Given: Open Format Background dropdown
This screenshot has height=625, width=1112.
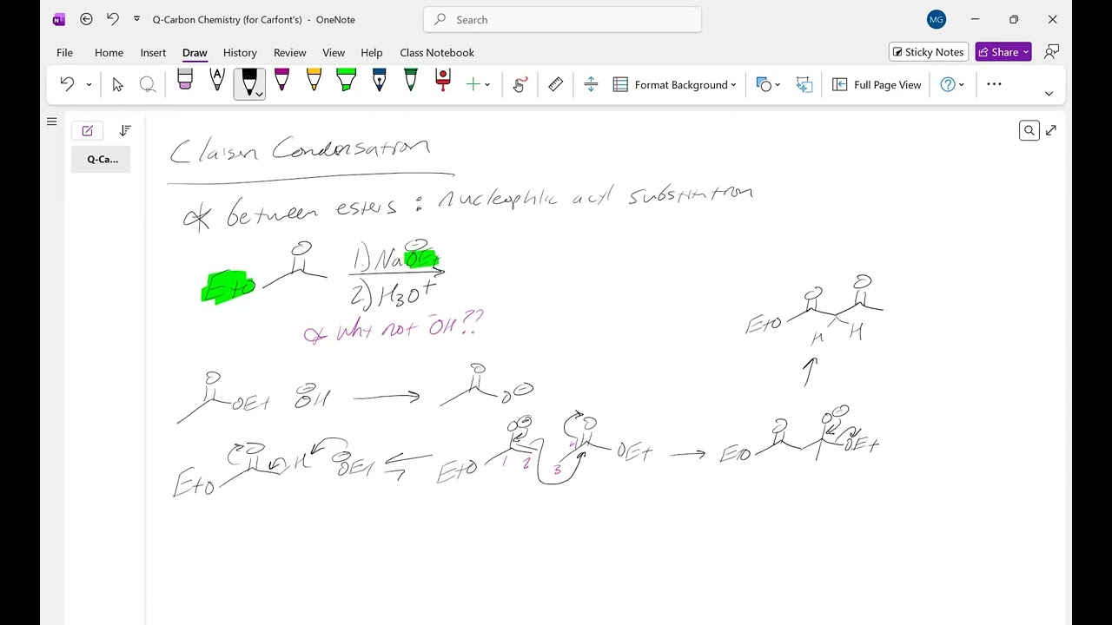Looking at the screenshot, I should (675, 84).
